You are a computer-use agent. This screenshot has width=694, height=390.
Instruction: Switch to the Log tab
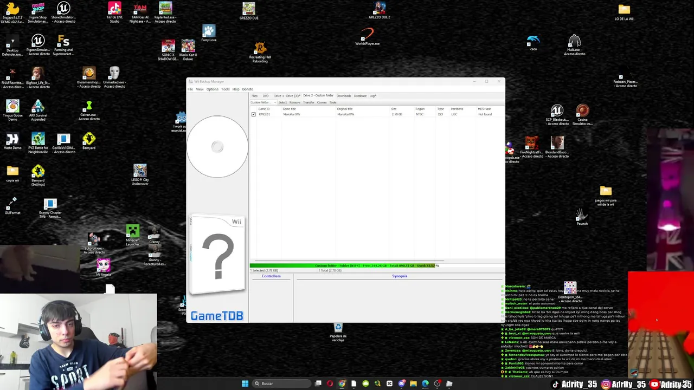tap(372, 96)
